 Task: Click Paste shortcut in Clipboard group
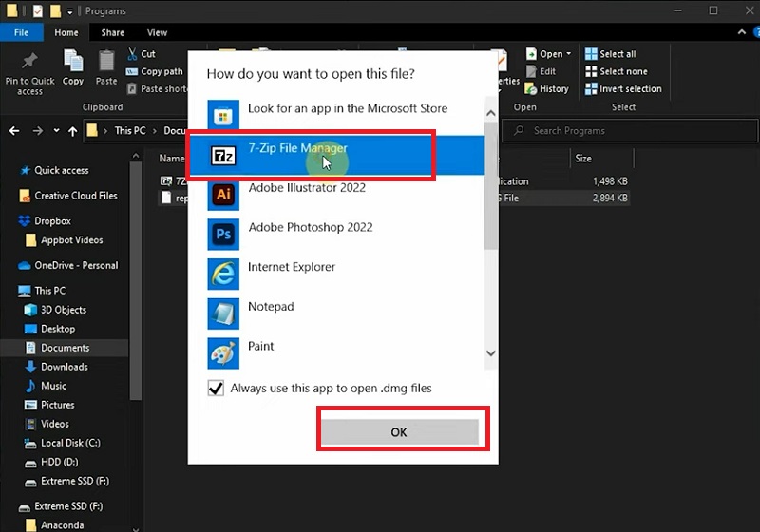pyautogui.click(x=157, y=88)
